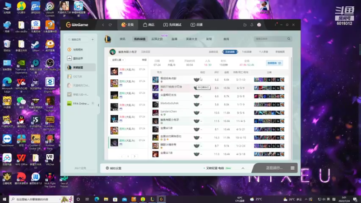Open Edge from the taskbar
Image resolution: width=361 pixels, height=203 pixels.
(97, 199)
